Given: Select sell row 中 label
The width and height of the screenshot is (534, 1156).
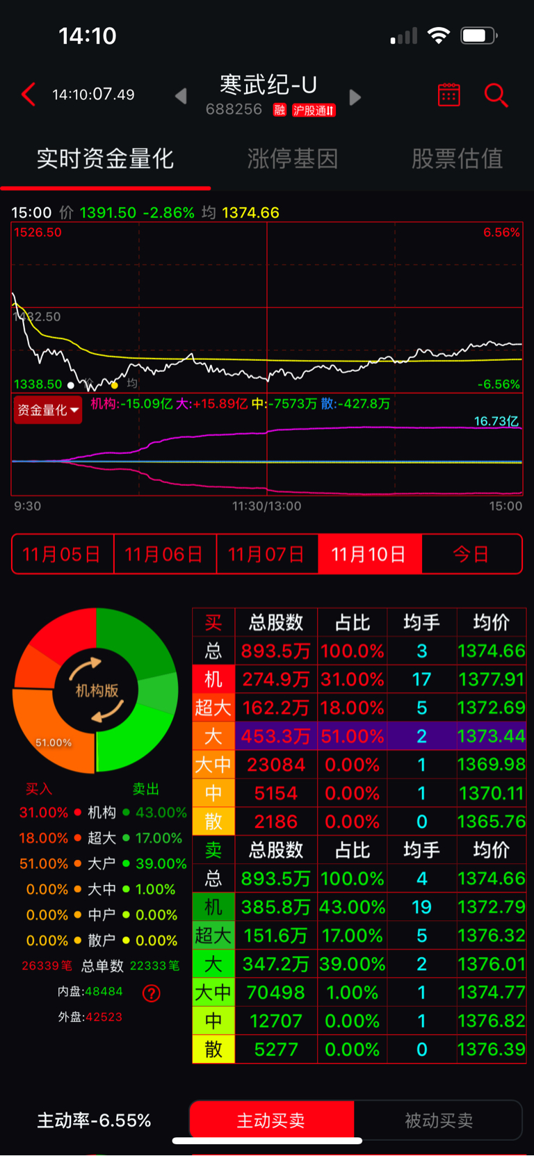Looking at the screenshot, I should [x=213, y=1021].
